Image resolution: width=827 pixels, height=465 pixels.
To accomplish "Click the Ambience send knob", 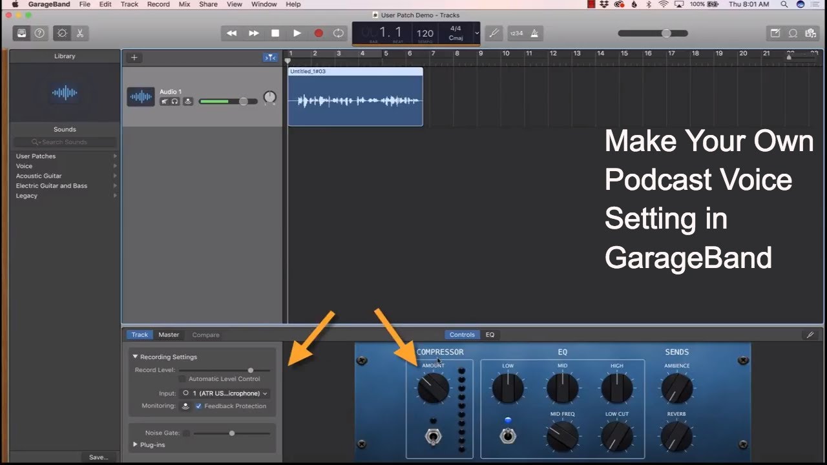I will coord(677,388).
